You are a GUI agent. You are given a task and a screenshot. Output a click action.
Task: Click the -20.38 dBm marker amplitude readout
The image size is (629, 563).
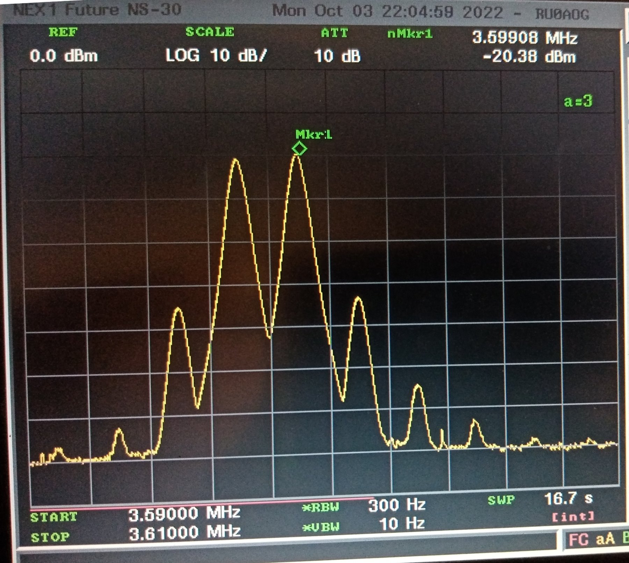[x=529, y=57]
